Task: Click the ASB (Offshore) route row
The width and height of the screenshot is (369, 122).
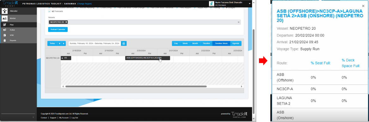Action: coord(320,77)
